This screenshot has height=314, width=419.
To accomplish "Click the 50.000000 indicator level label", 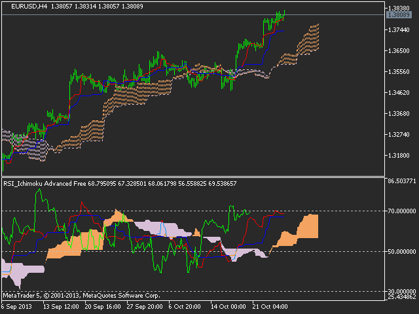I will (400, 251).
